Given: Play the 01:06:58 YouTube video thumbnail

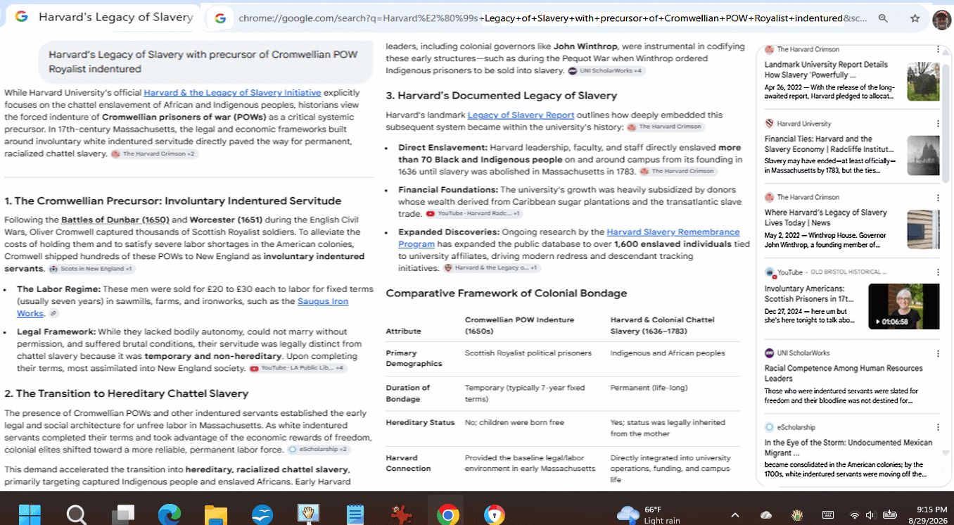Looking at the screenshot, I should coord(904,307).
